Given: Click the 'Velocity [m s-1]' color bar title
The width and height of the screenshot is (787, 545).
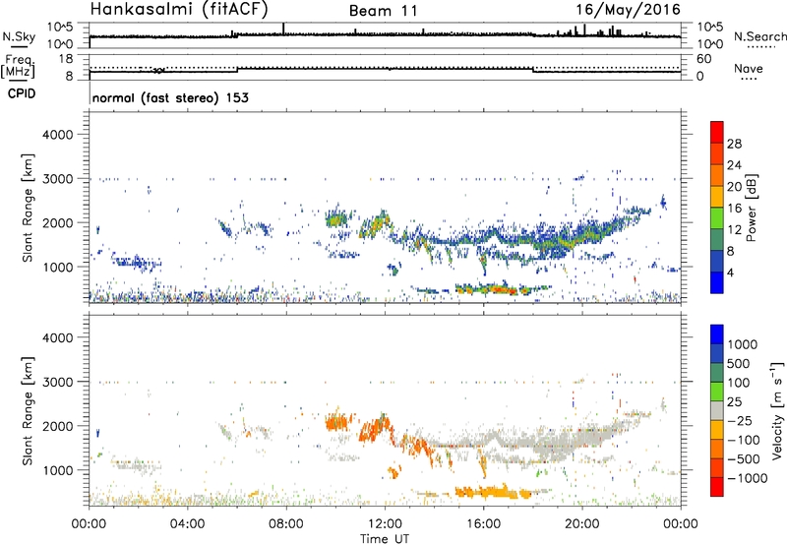Looking at the screenshot, I should pos(777,410).
